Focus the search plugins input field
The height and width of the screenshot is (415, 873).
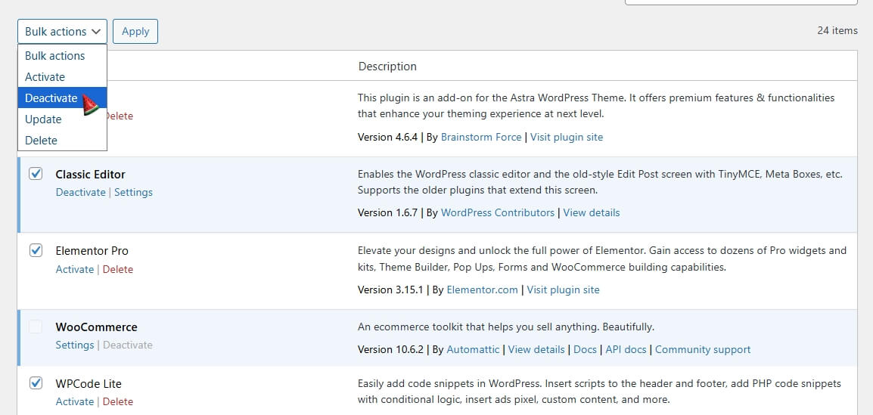pos(741,2)
